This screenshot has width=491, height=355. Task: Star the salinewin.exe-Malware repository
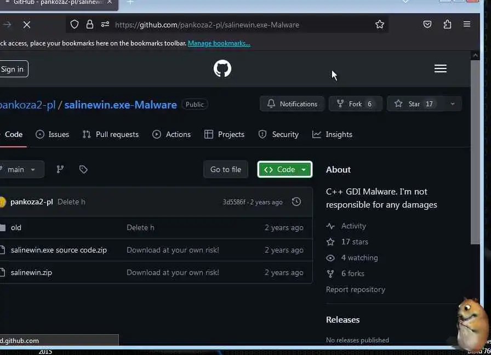tap(415, 104)
